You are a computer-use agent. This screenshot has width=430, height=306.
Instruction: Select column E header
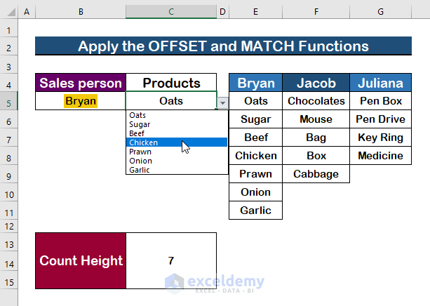(x=255, y=12)
